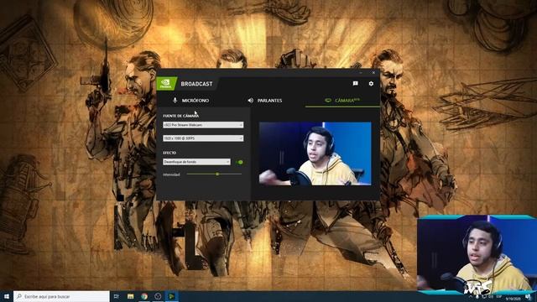Open Broadcast settings gear
The width and height of the screenshot is (537, 302).
[x=371, y=84]
